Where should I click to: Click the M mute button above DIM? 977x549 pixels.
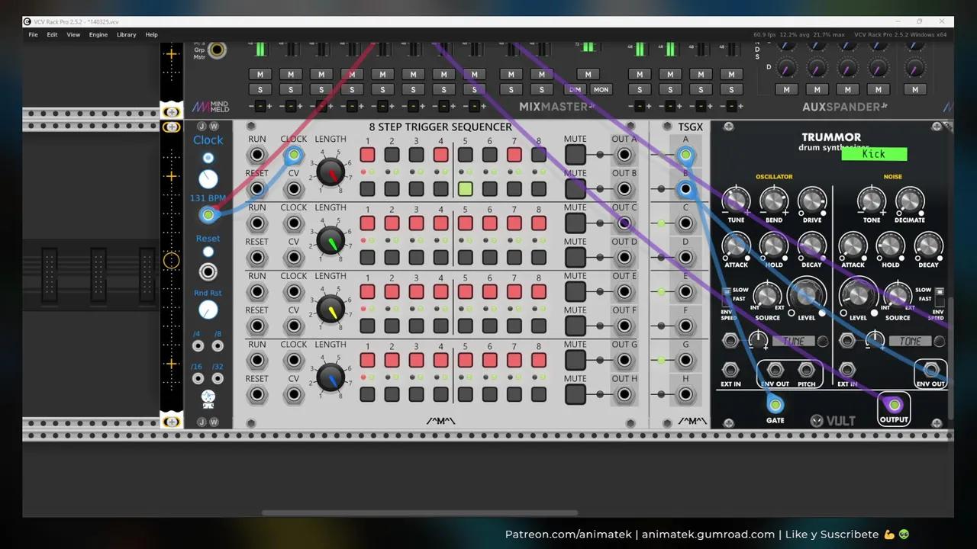[x=588, y=74]
